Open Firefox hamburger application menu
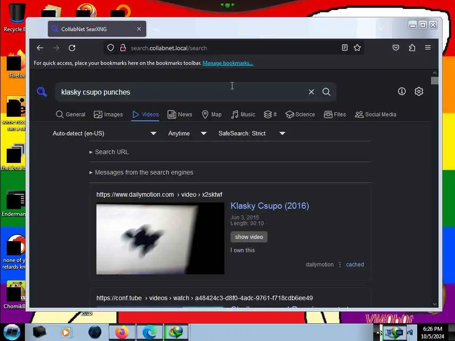 (428, 48)
